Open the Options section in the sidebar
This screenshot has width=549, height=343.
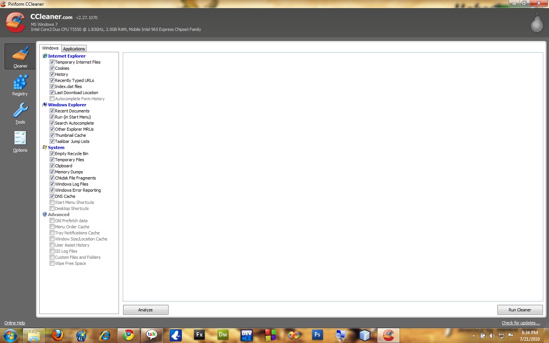[x=20, y=141]
